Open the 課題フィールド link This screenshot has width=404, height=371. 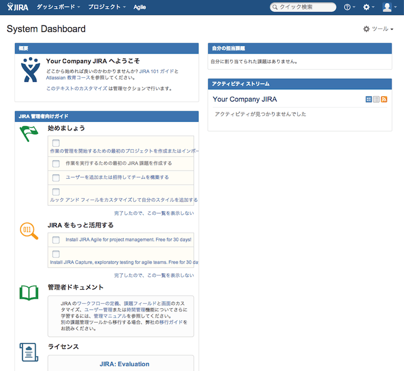[140, 303]
